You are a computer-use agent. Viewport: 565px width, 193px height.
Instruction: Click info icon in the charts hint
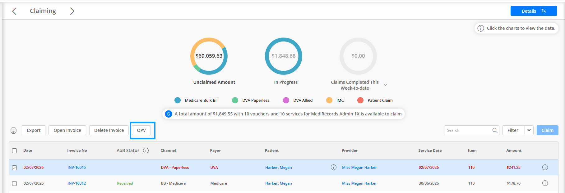point(481,28)
